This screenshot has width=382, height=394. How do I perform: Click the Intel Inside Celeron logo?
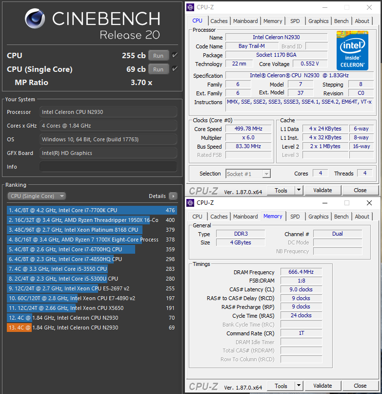click(352, 50)
